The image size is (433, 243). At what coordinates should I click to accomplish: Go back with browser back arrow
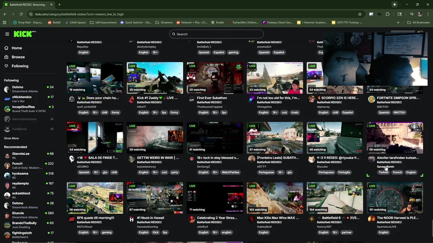coord(5,14)
